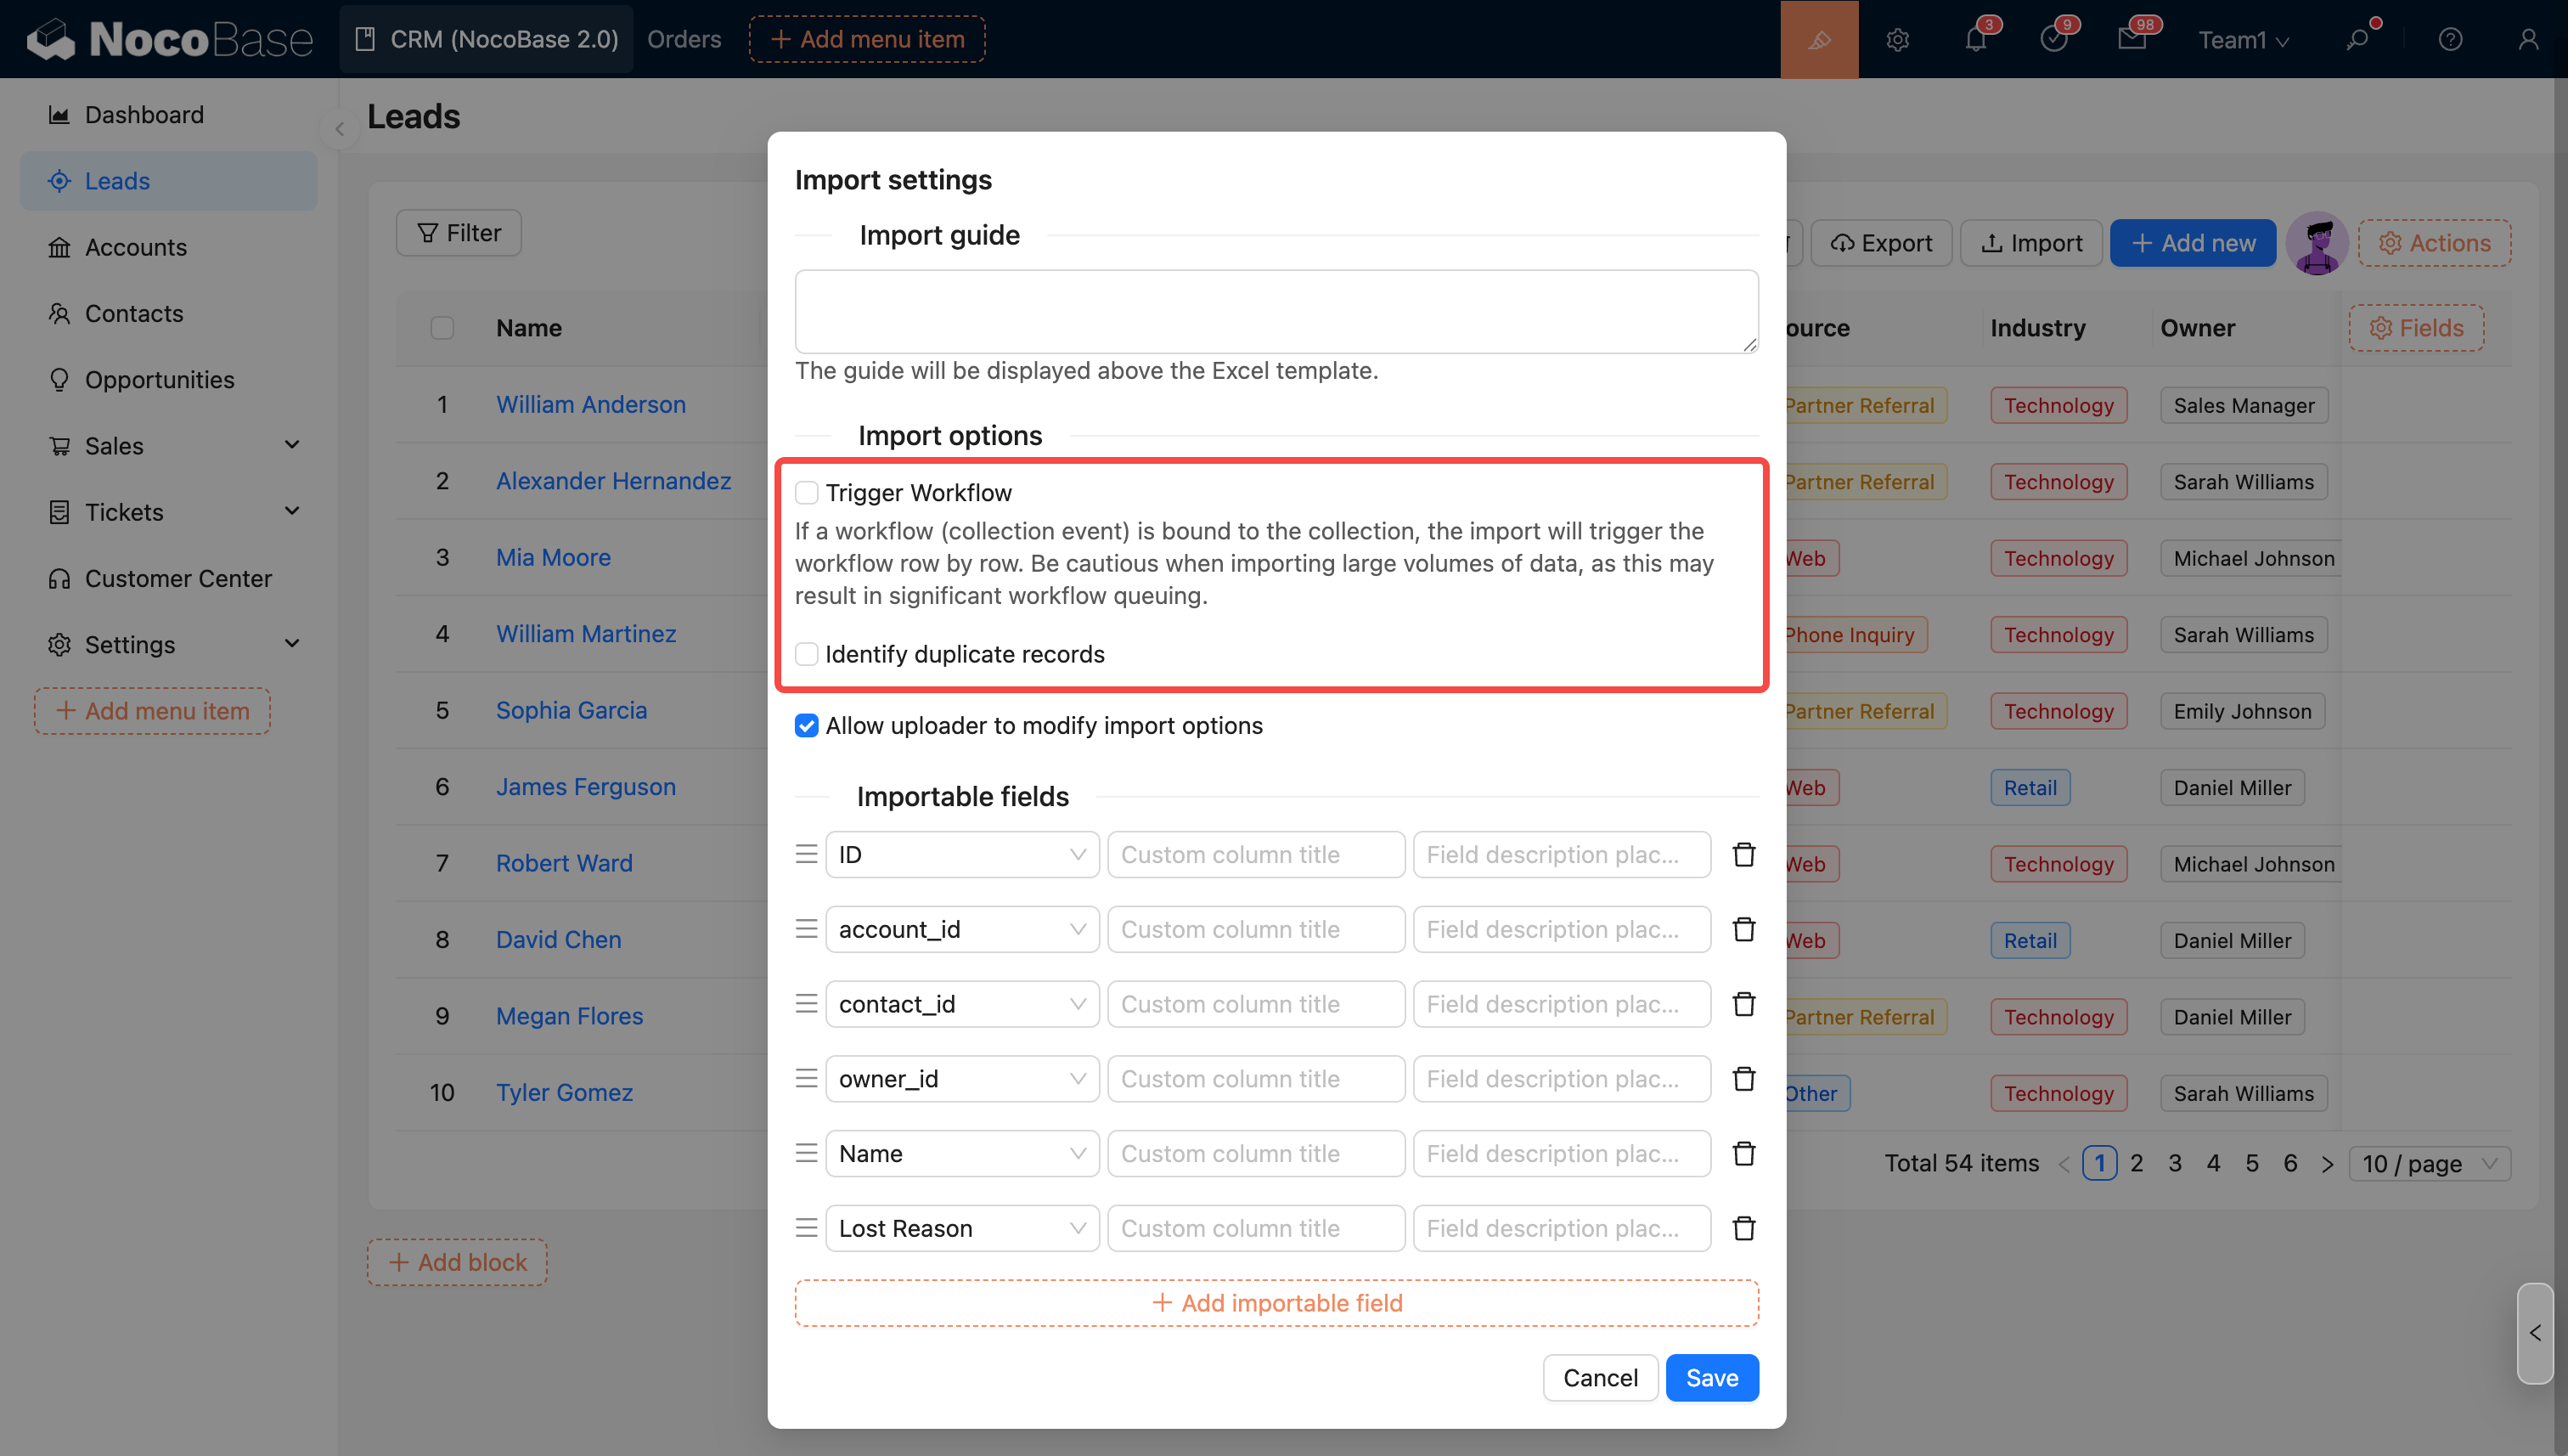Screen dimensions: 2568x1456
Task: Click the Import guide text area
Action: pos(1276,311)
